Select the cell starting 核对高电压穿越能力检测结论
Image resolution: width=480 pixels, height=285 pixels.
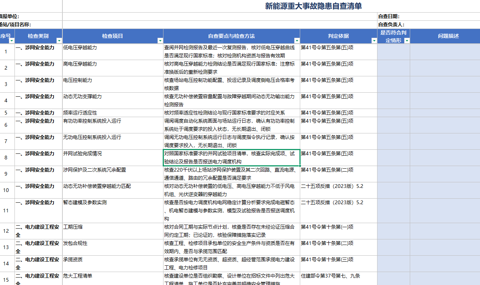231,68
